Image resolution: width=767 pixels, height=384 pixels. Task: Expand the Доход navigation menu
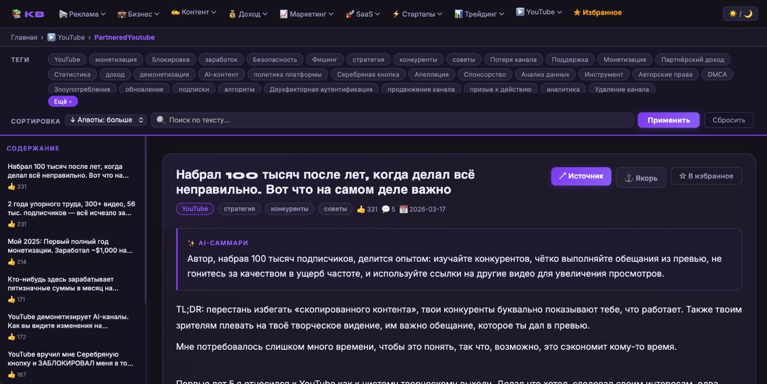click(247, 13)
